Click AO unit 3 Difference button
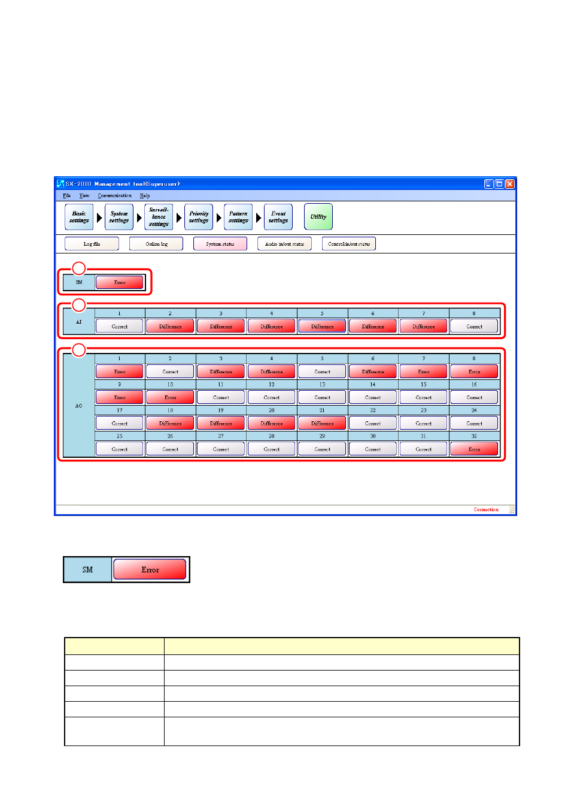Screen dimensions: 571x809 (221, 372)
